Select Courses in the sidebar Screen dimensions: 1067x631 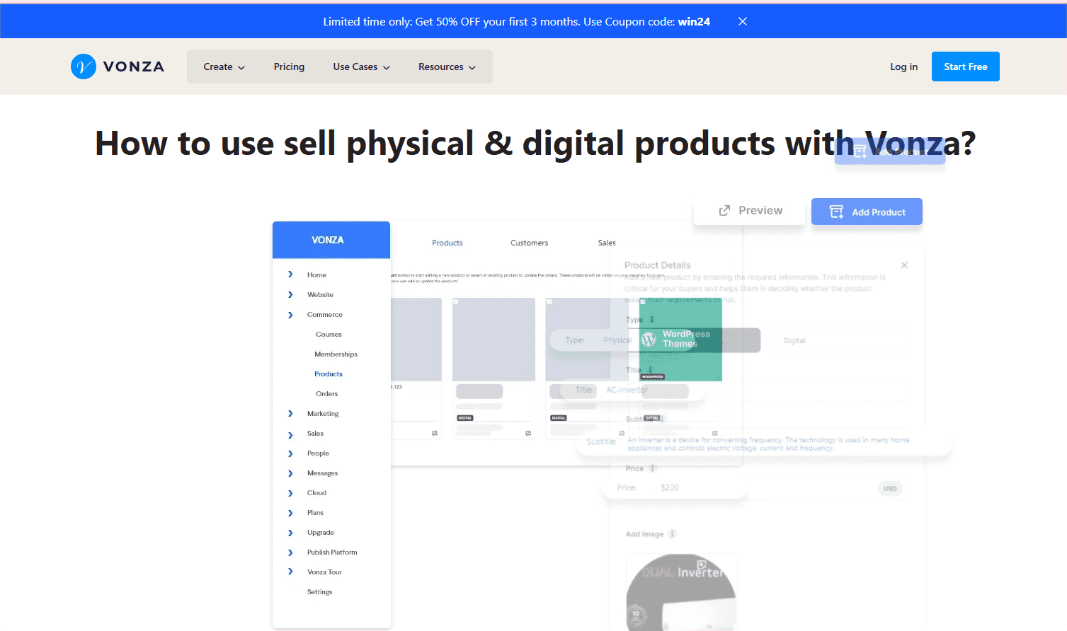(329, 334)
